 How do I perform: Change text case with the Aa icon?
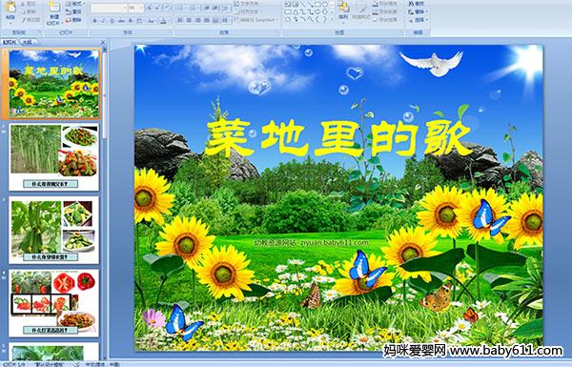tap(151, 21)
